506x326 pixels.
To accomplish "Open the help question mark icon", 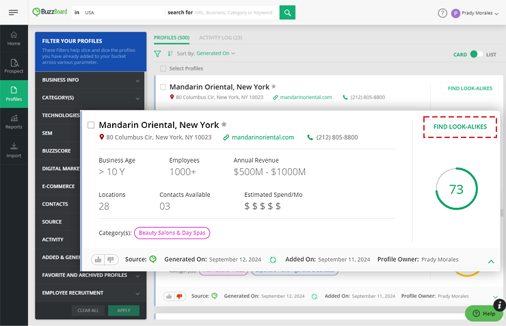I will coord(442,13).
